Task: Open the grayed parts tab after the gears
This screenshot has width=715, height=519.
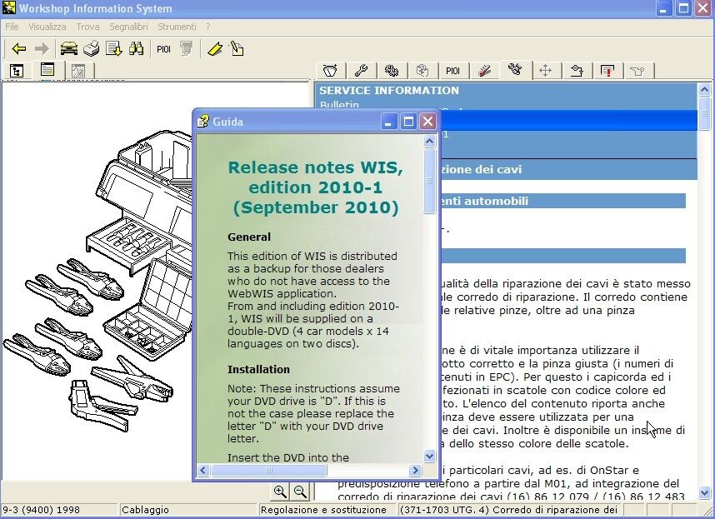Action: click(422, 71)
